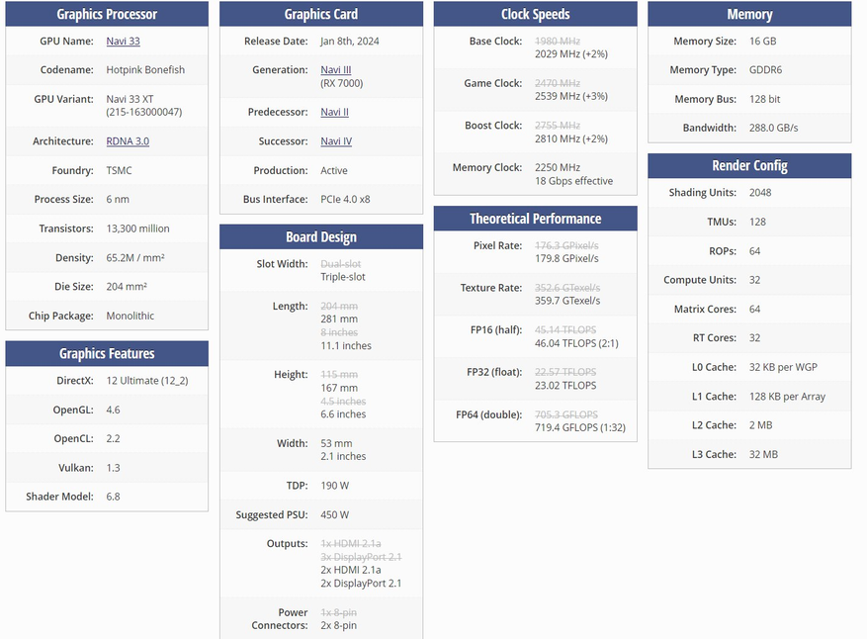The height and width of the screenshot is (639, 867).
Task: Click the 23.02 TFLOPS FP32 value
Action: (x=565, y=386)
